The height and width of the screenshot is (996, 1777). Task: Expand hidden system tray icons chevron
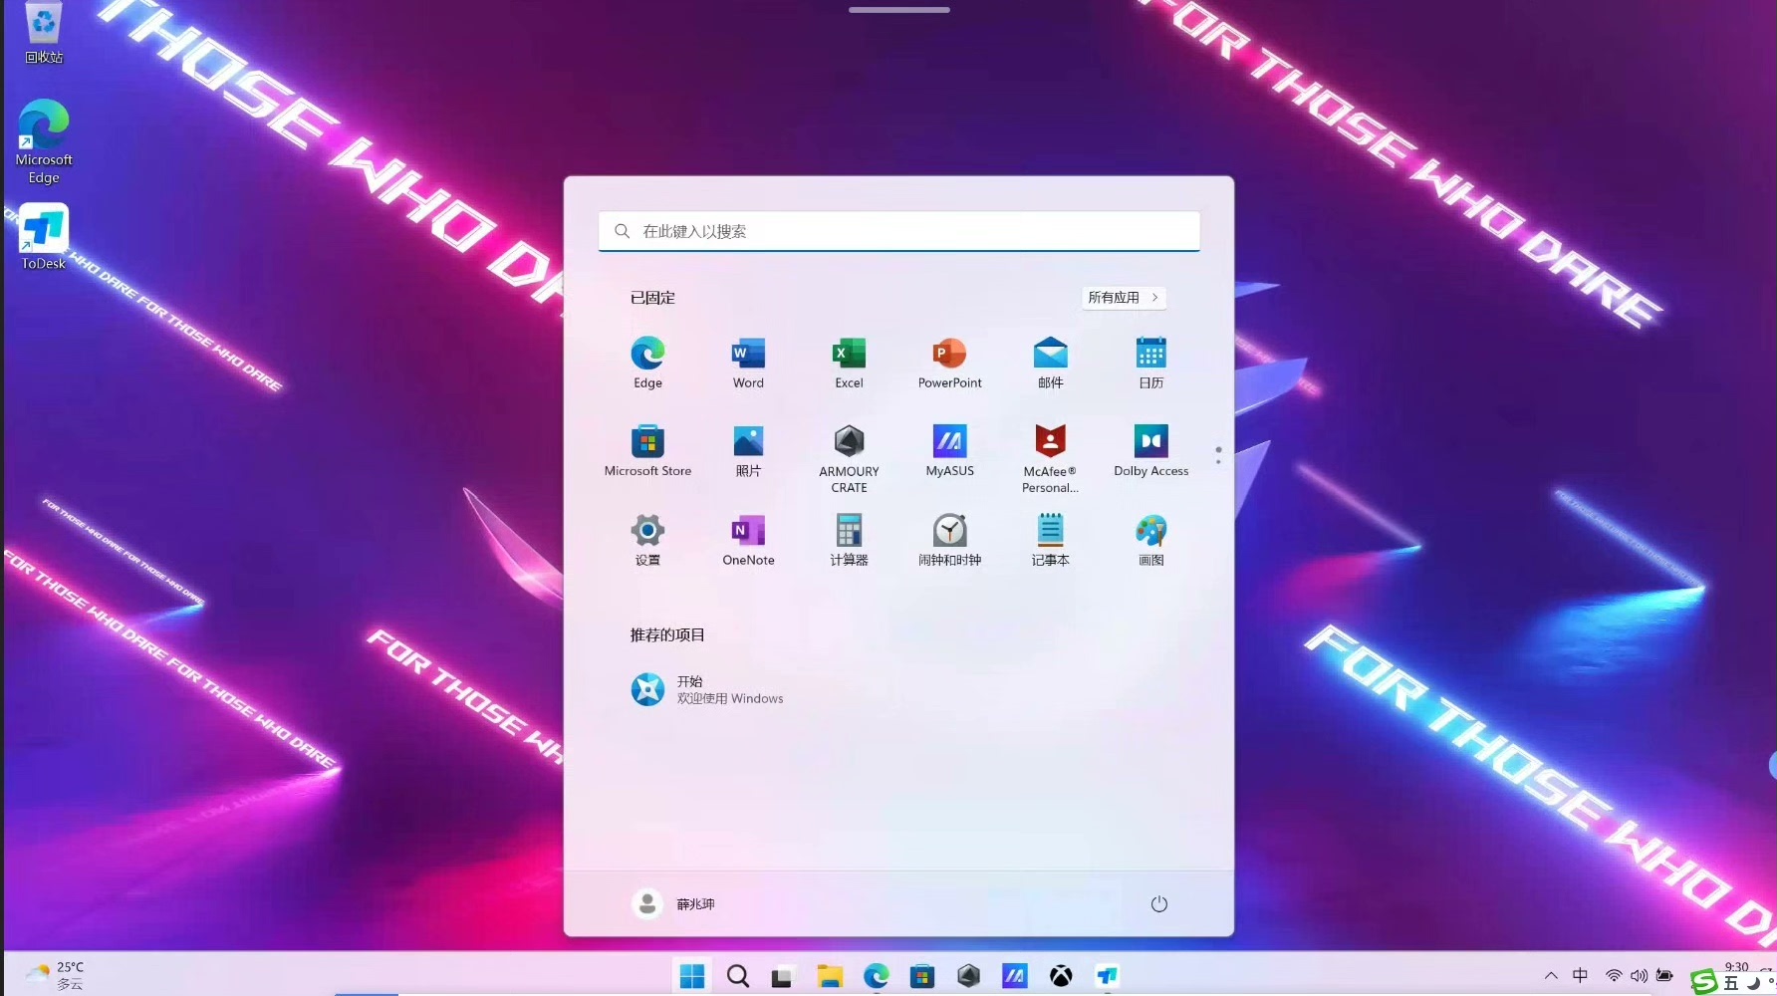(x=1551, y=976)
